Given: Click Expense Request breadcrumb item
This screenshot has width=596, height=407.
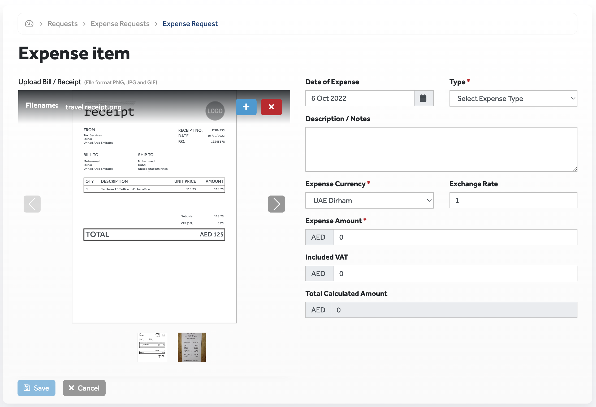Looking at the screenshot, I should tap(190, 24).
